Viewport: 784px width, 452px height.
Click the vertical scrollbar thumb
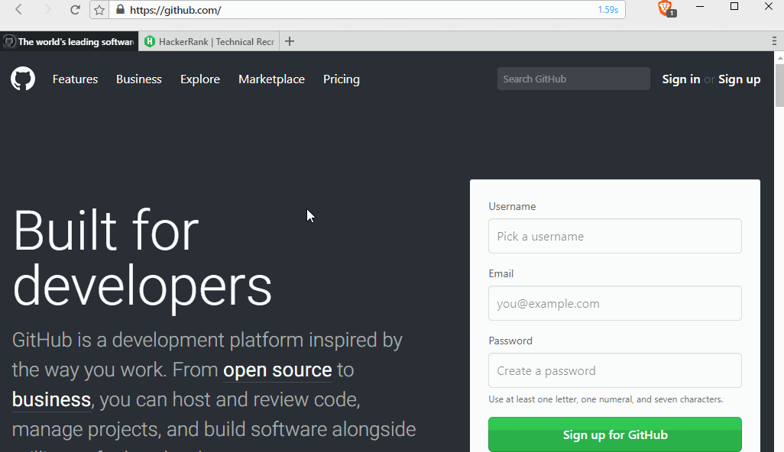click(x=779, y=85)
